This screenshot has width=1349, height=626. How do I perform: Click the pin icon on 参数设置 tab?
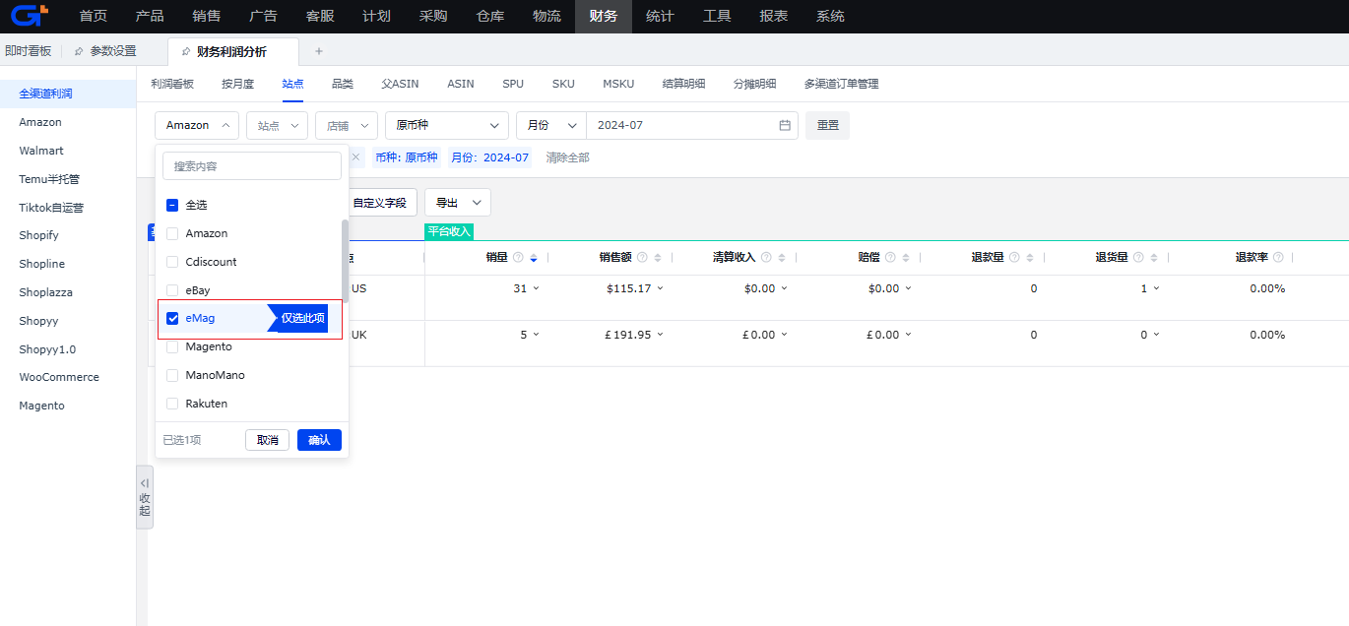tap(79, 51)
